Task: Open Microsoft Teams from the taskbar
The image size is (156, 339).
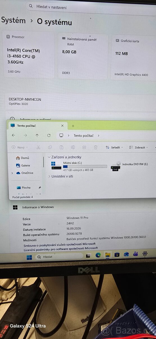Action: (x=135, y=254)
